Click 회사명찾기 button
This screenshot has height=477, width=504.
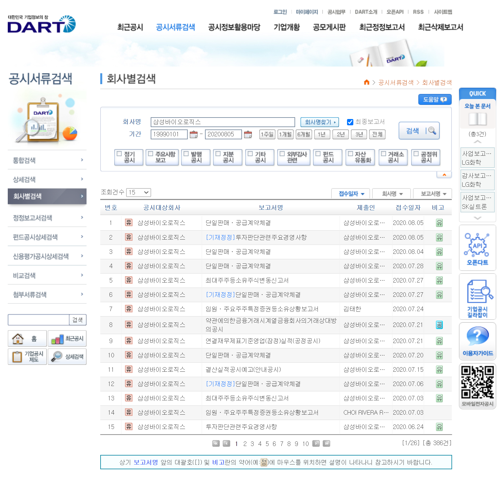click(320, 122)
